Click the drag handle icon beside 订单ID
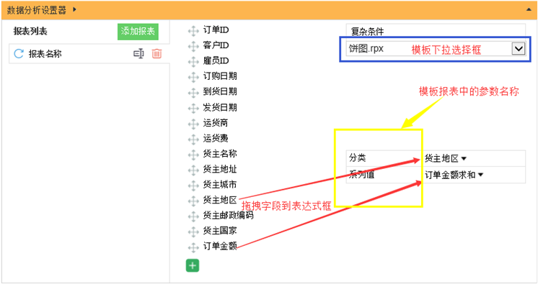Image resolution: width=538 pixels, height=284 pixels. coord(193,31)
